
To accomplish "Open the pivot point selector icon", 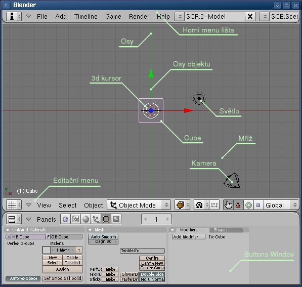I will (x=201, y=205).
